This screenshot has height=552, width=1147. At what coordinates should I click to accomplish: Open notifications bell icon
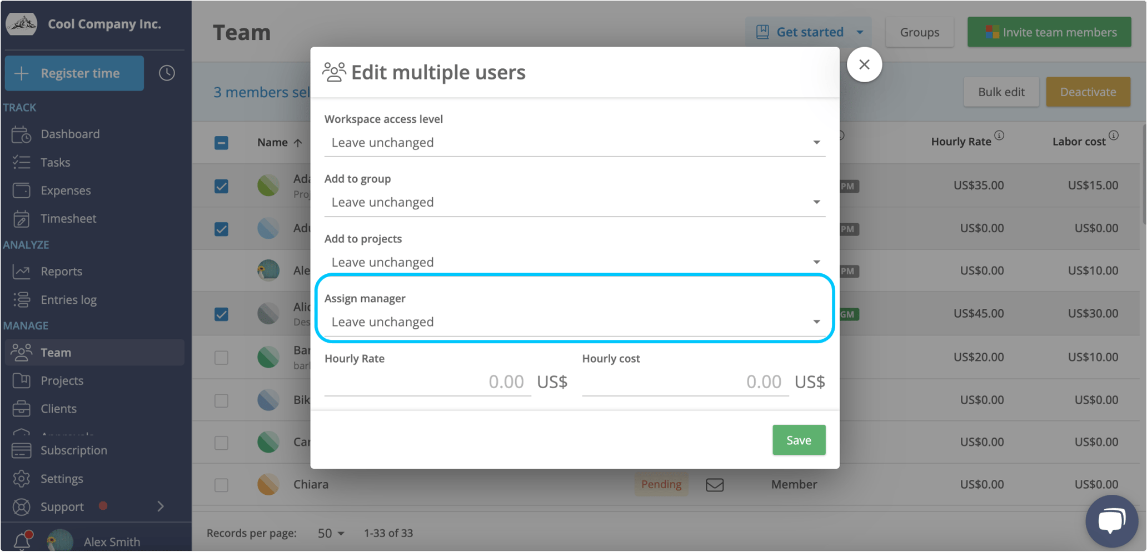coord(23,540)
